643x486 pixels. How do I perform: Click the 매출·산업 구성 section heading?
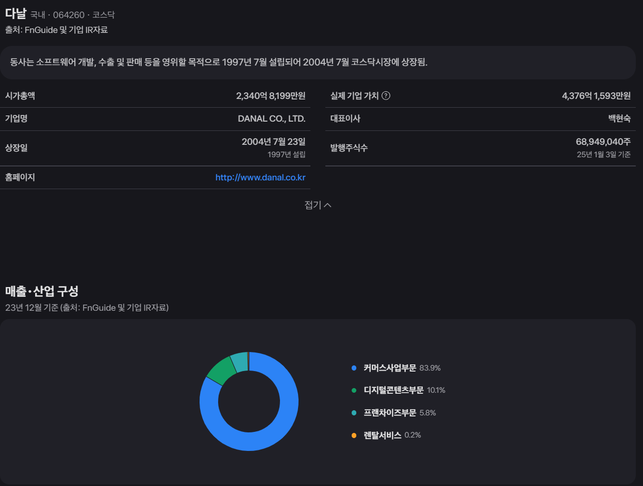[x=42, y=291]
